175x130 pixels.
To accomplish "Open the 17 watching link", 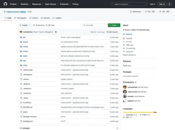I will [x=129, y=48].
